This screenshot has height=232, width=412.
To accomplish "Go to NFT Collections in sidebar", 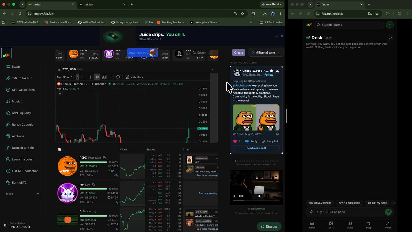I will pos(21,90).
